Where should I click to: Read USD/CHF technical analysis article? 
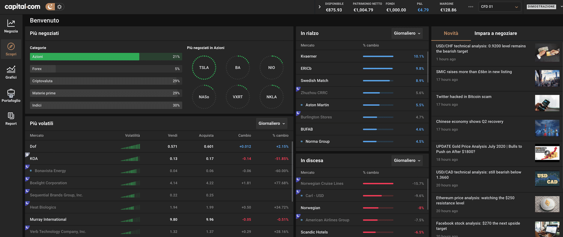click(481, 49)
